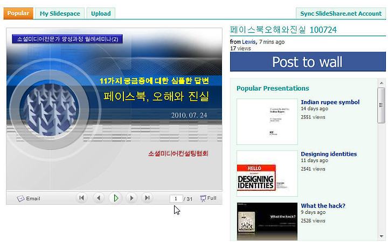
Task: Click the main slide preview image
Action: click(114, 109)
